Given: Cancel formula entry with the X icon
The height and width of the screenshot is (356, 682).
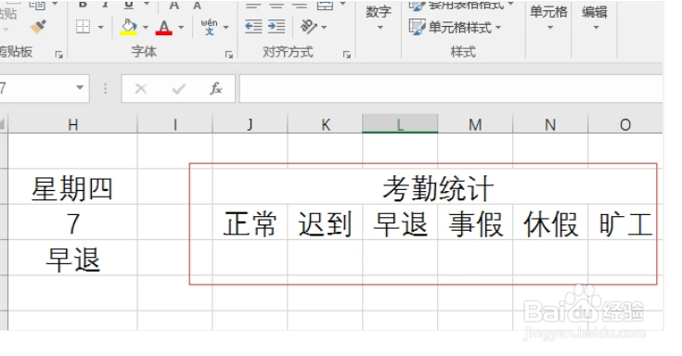Looking at the screenshot, I should click(x=140, y=89).
